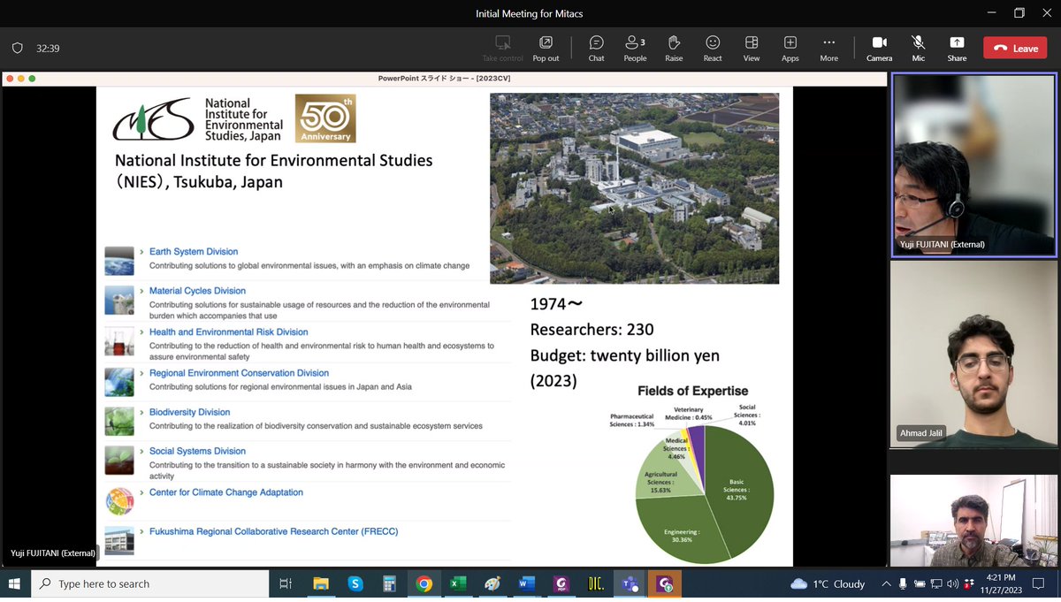Switch to Microsoft Teams on the taskbar

630,583
